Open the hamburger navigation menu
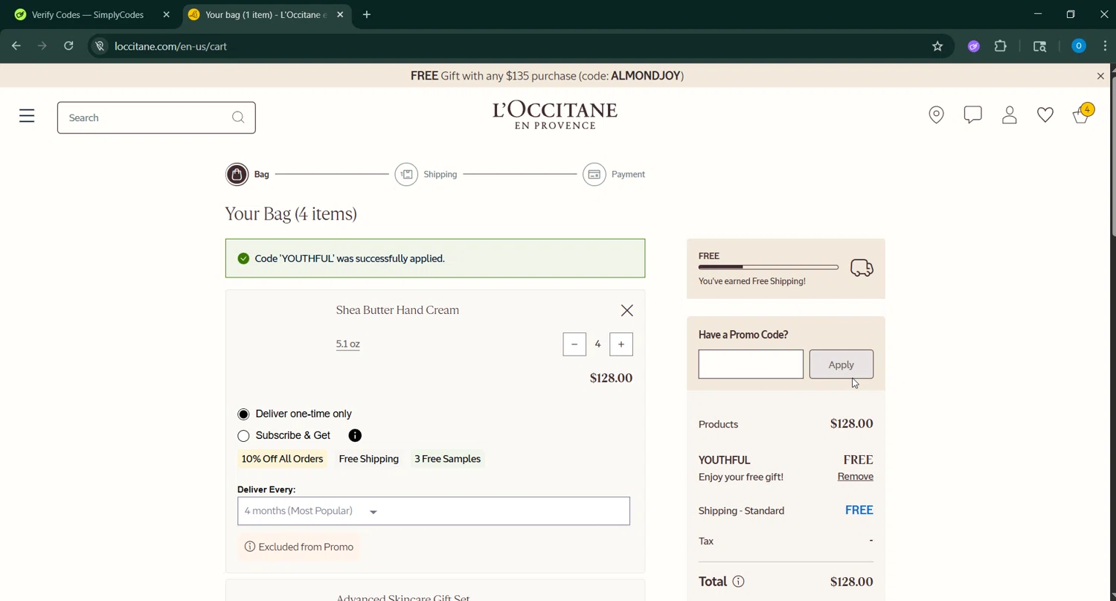 click(27, 116)
